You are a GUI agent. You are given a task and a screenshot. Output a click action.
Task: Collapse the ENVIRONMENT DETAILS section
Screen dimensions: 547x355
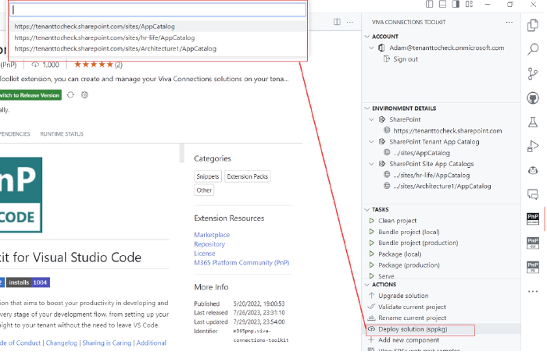point(366,108)
